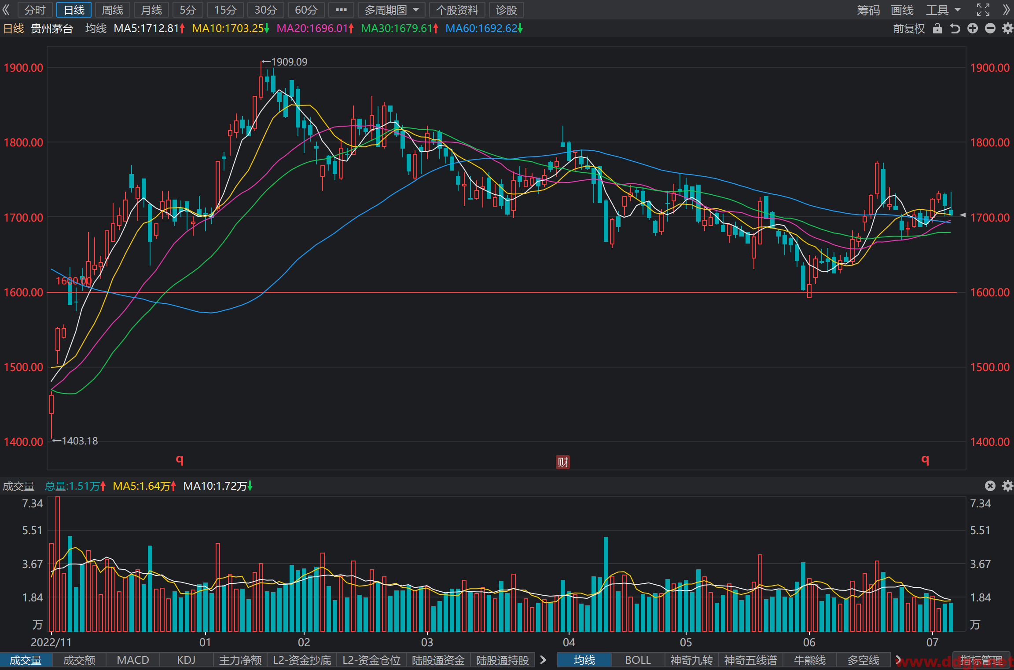The image size is (1014, 670).
Task: Undo chart zoom with return arrow
Action: click(x=955, y=29)
